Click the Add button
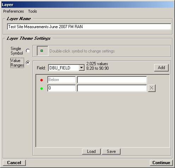175x168 pixels. click(x=162, y=68)
